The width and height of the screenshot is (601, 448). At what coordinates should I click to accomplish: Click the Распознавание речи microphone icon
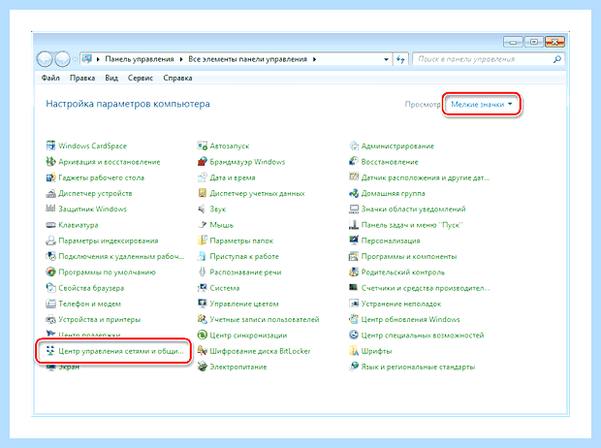(x=202, y=272)
